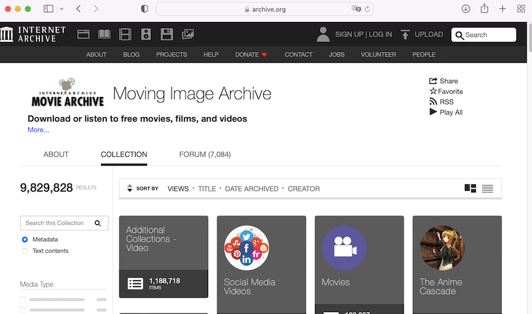
Task: Select the Text contents radio button
Action: [25, 251]
